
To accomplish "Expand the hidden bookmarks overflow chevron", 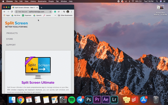I will point(55,15).
